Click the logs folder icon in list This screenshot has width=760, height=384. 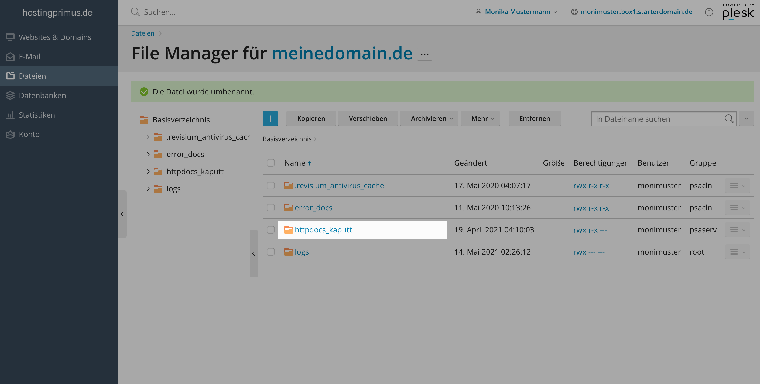[288, 252]
